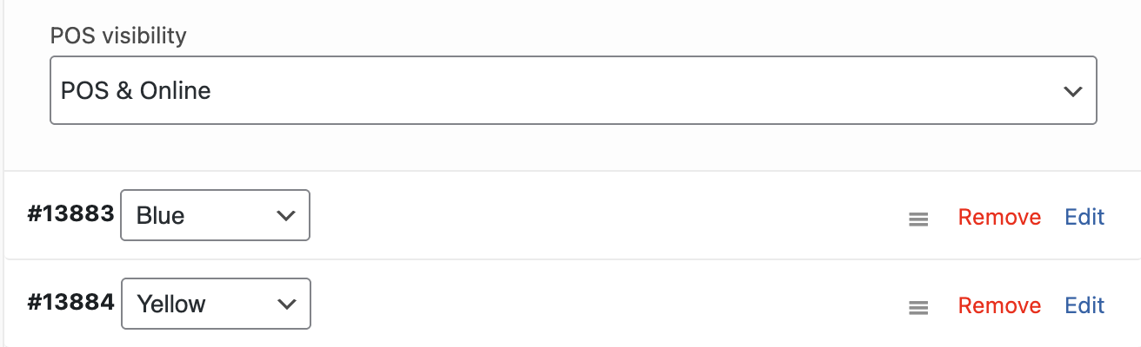
Task: Click the drag handle icon for variation #13883
Action: point(917,219)
